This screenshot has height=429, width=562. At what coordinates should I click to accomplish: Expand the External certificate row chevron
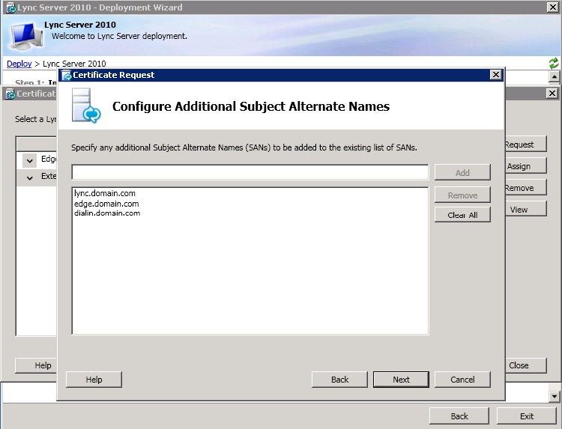click(x=29, y=177)
